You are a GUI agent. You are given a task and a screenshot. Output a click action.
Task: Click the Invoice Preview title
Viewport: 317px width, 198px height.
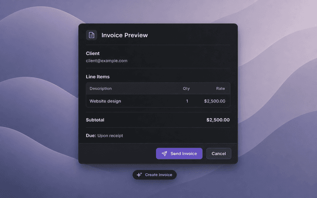click(124, 35)
